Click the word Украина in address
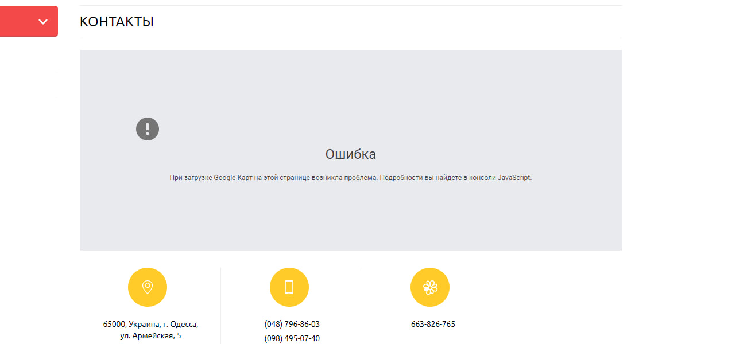This screenshot has width=732, height=344. (144, 324)
